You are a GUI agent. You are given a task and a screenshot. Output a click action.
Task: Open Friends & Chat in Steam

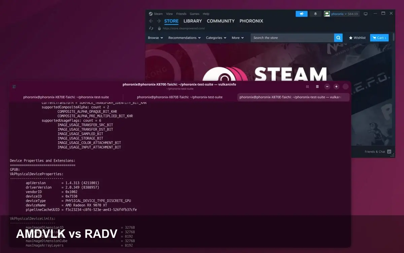coord(375,152)
